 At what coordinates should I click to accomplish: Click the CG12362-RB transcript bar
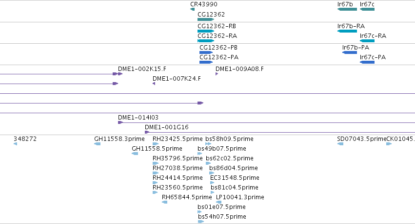click(x=206, y=31)
